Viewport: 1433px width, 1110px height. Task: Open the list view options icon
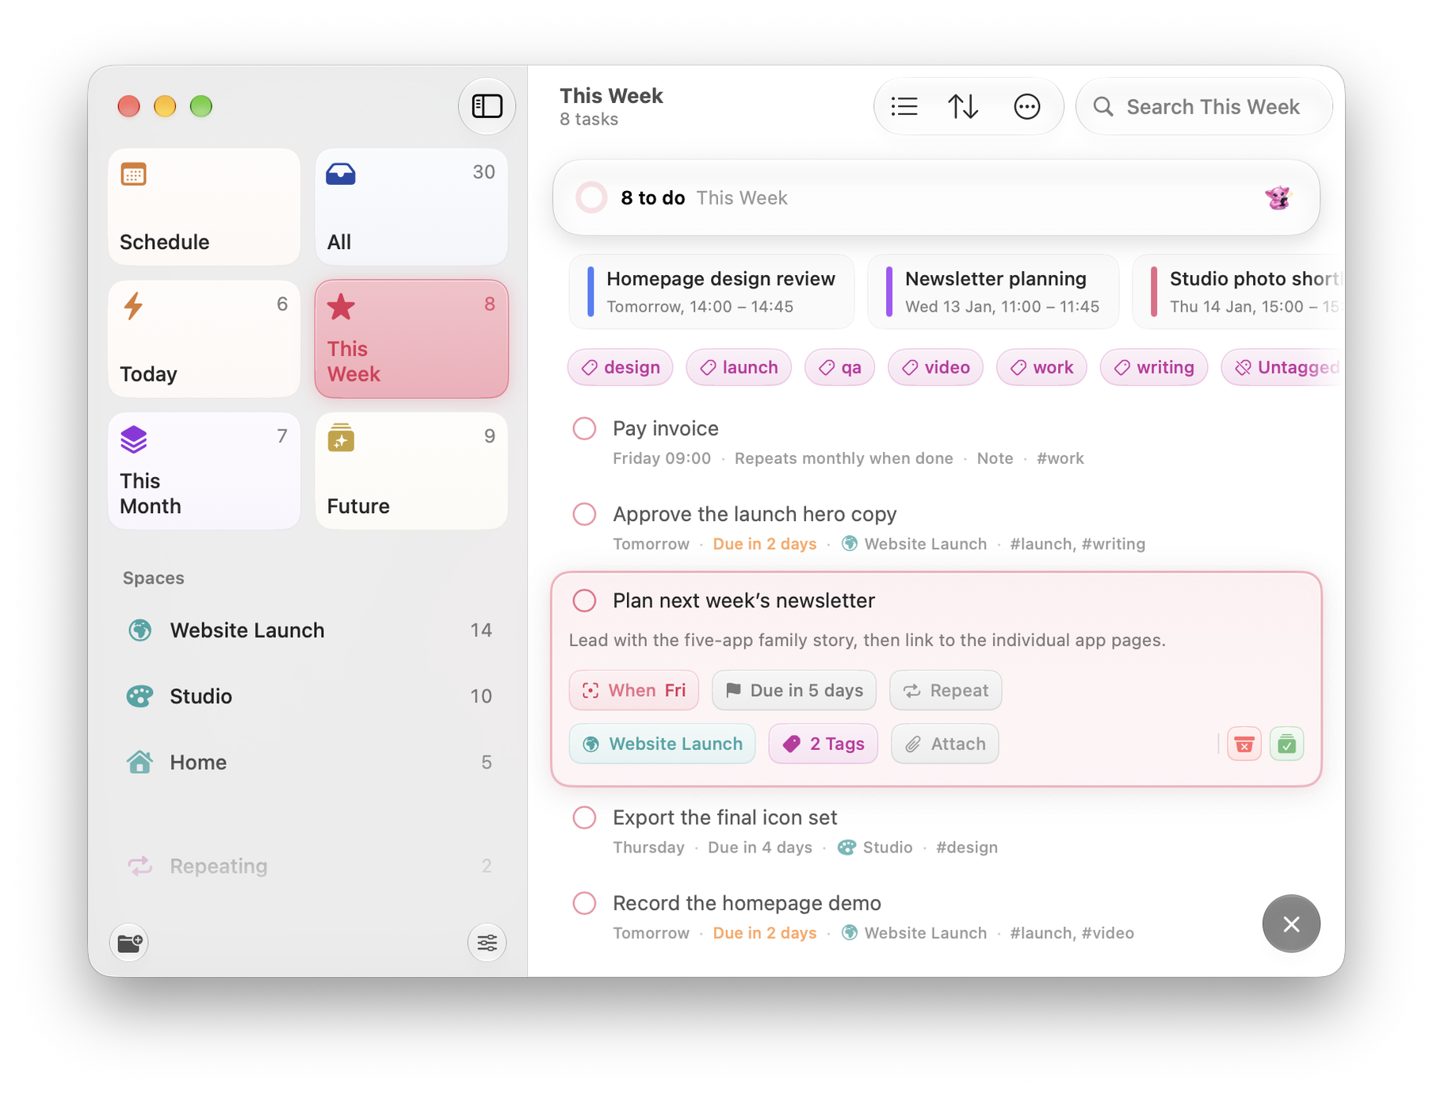tap(904, 106)
